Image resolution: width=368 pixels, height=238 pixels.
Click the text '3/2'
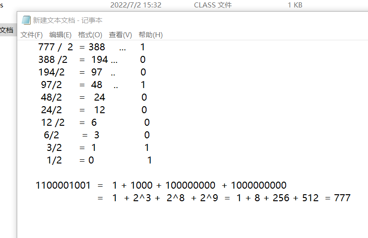tap(54, 148)
